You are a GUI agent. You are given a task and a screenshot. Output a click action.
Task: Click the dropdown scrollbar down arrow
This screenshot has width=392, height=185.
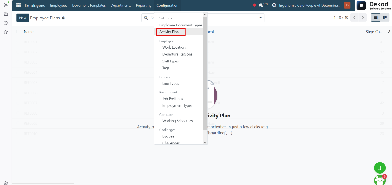pyautogui.click(x=206, y=142)
